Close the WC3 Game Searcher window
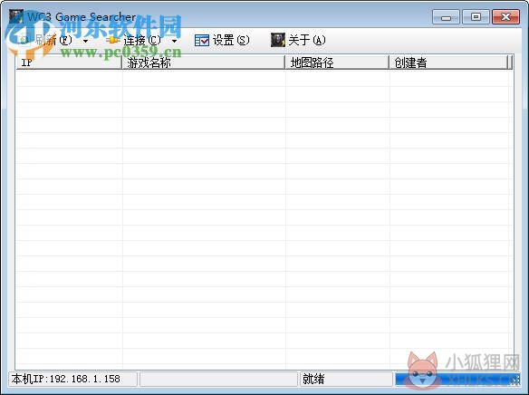Screen dimensions: 529x395 (505, 17)
